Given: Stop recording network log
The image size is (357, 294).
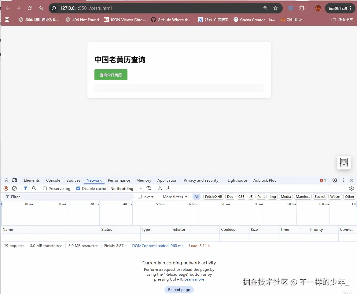Looking at the screenshot, I should [6, 188].
